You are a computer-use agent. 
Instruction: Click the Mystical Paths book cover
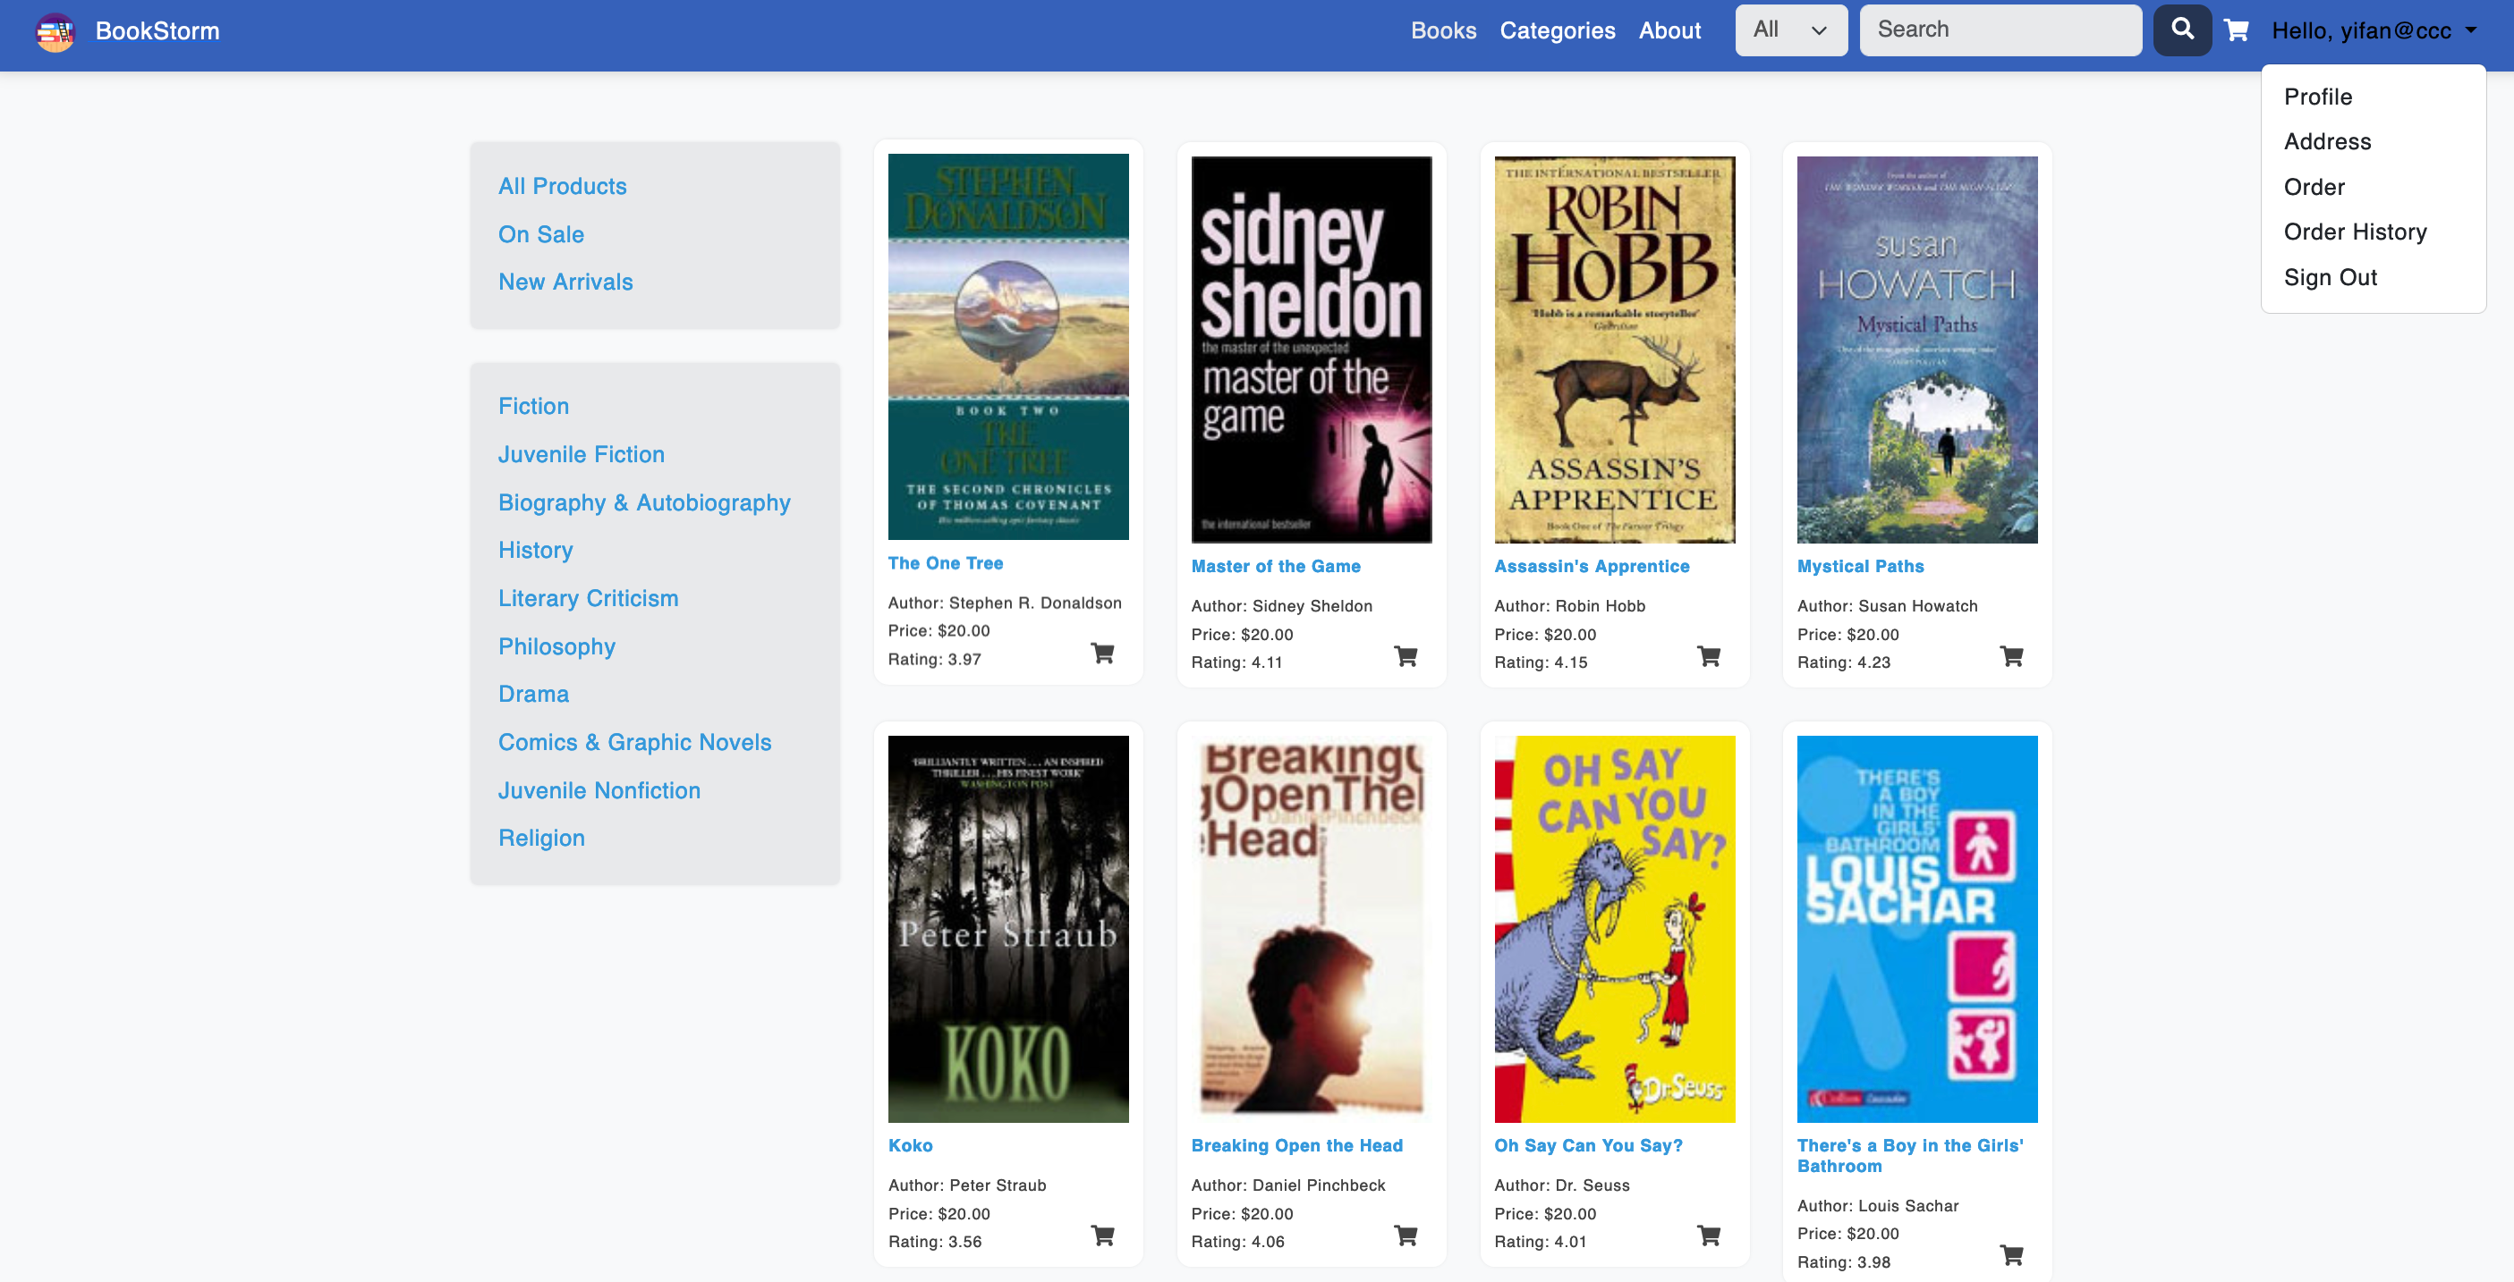pyautogui.click(x=1916, y=349)
